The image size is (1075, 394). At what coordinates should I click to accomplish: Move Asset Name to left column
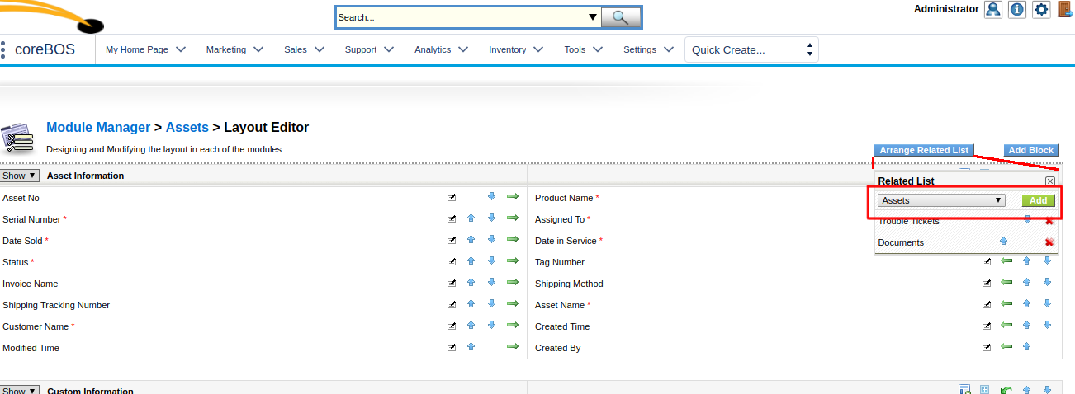coord(1006,303)
